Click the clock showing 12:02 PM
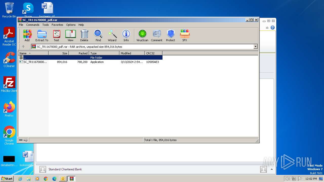324x182 pixels. tap(311, 179)
